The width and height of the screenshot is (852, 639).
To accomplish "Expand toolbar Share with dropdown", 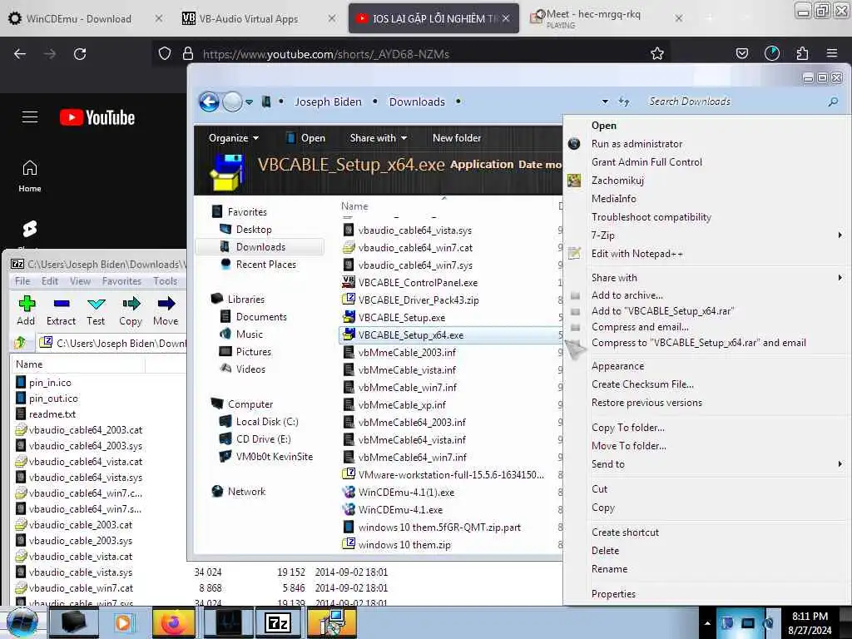I will [x=379, y=138].
